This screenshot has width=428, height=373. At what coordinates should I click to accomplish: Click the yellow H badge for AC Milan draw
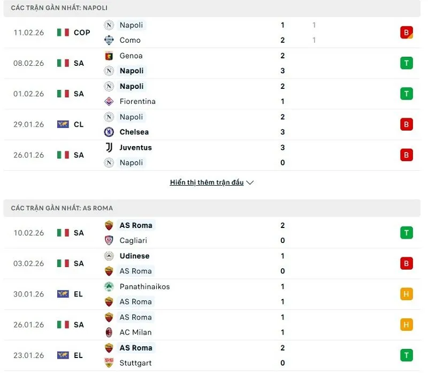coord(406,324)
